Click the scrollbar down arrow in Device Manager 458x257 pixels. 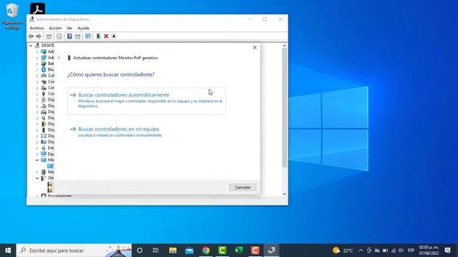(x=285, y=194)
